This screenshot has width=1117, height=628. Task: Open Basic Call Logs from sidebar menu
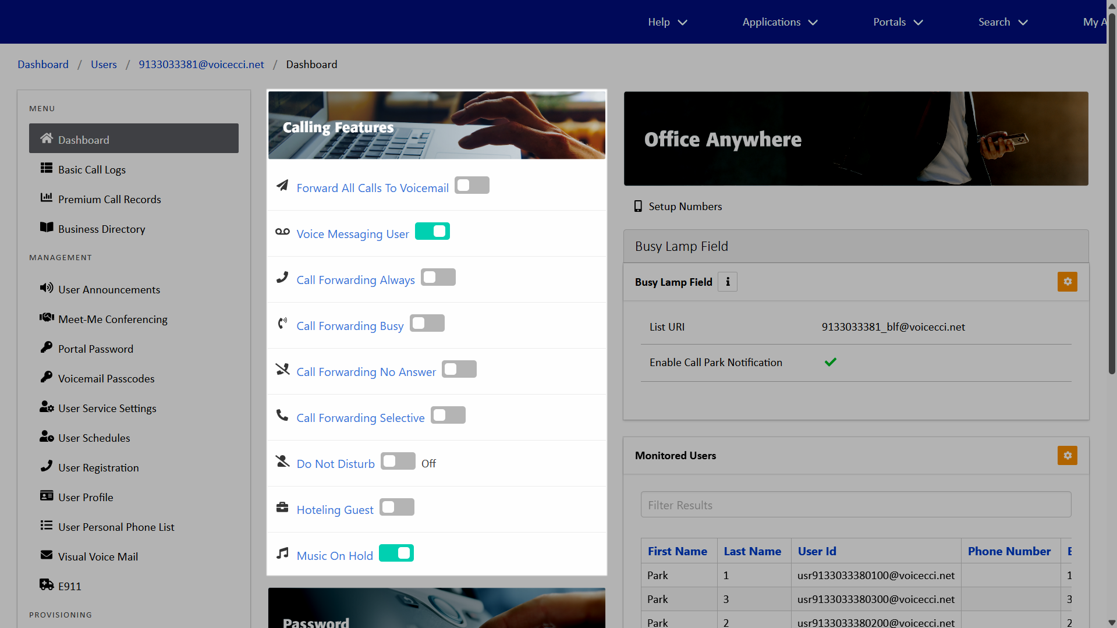point(92,170)
